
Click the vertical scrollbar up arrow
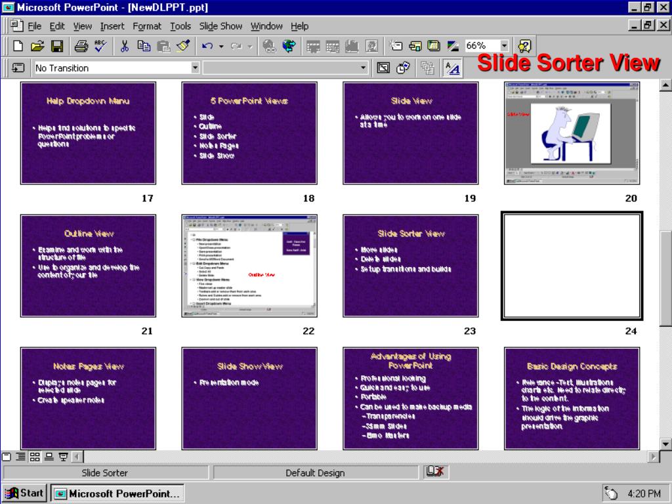(665, 85)
